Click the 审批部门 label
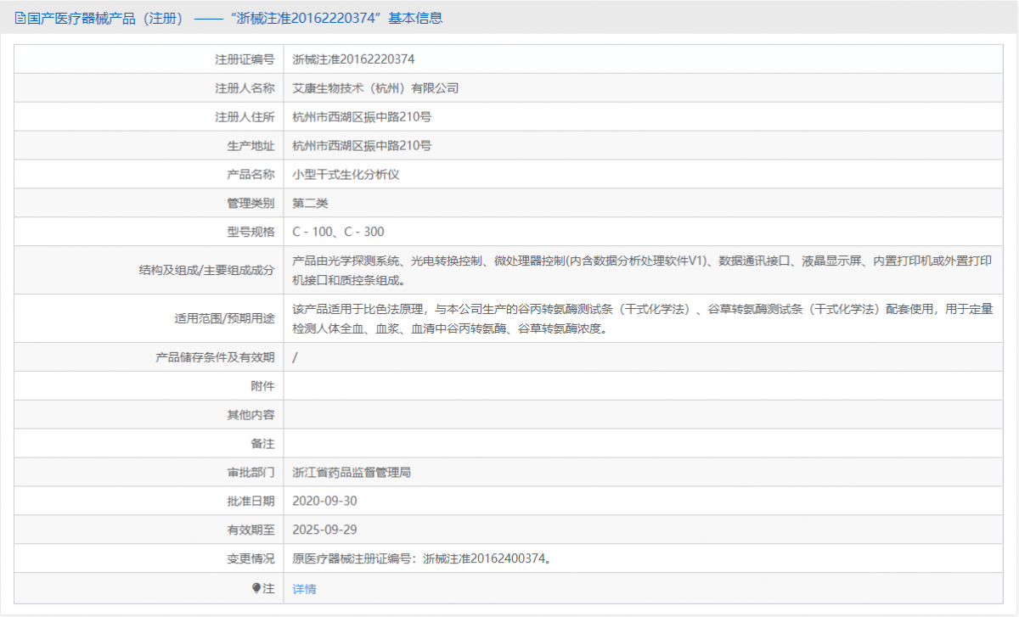 251,473
